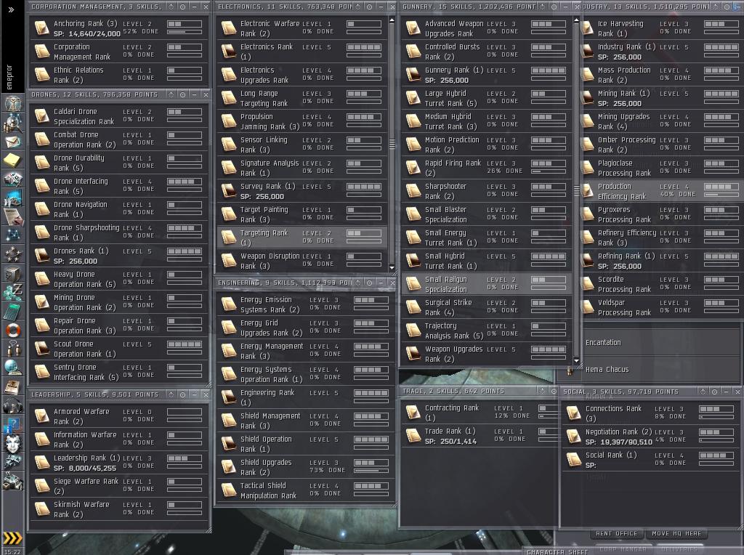Select Skirmish Warfare Rank row
Viewport: 744px width, 555px height.
point(119,509)
